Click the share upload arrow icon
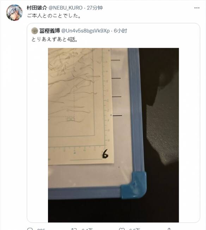The width and height of the screenshot is (206, 230). coord(169,229)
